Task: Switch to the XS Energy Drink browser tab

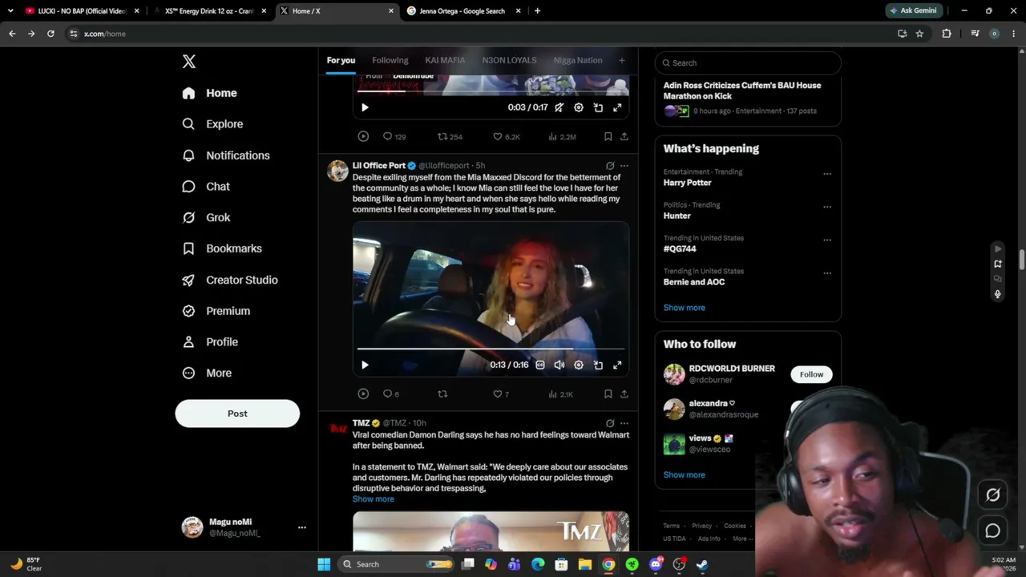Action: [x=208, y=11]
